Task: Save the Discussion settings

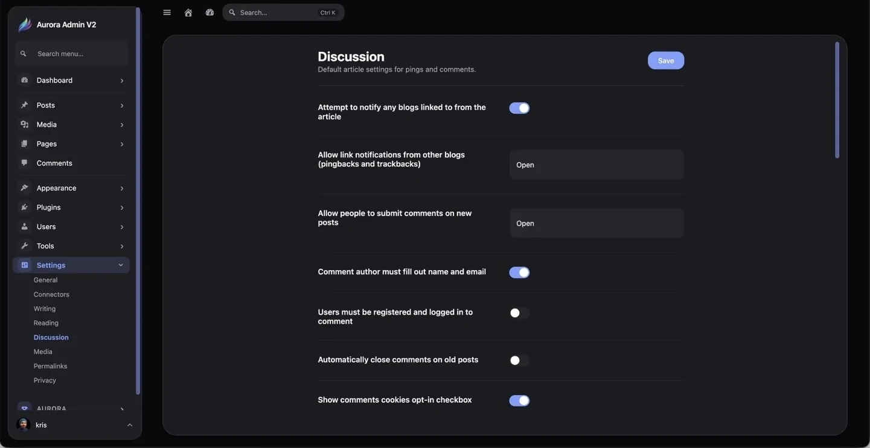Action: coord(666,60)
